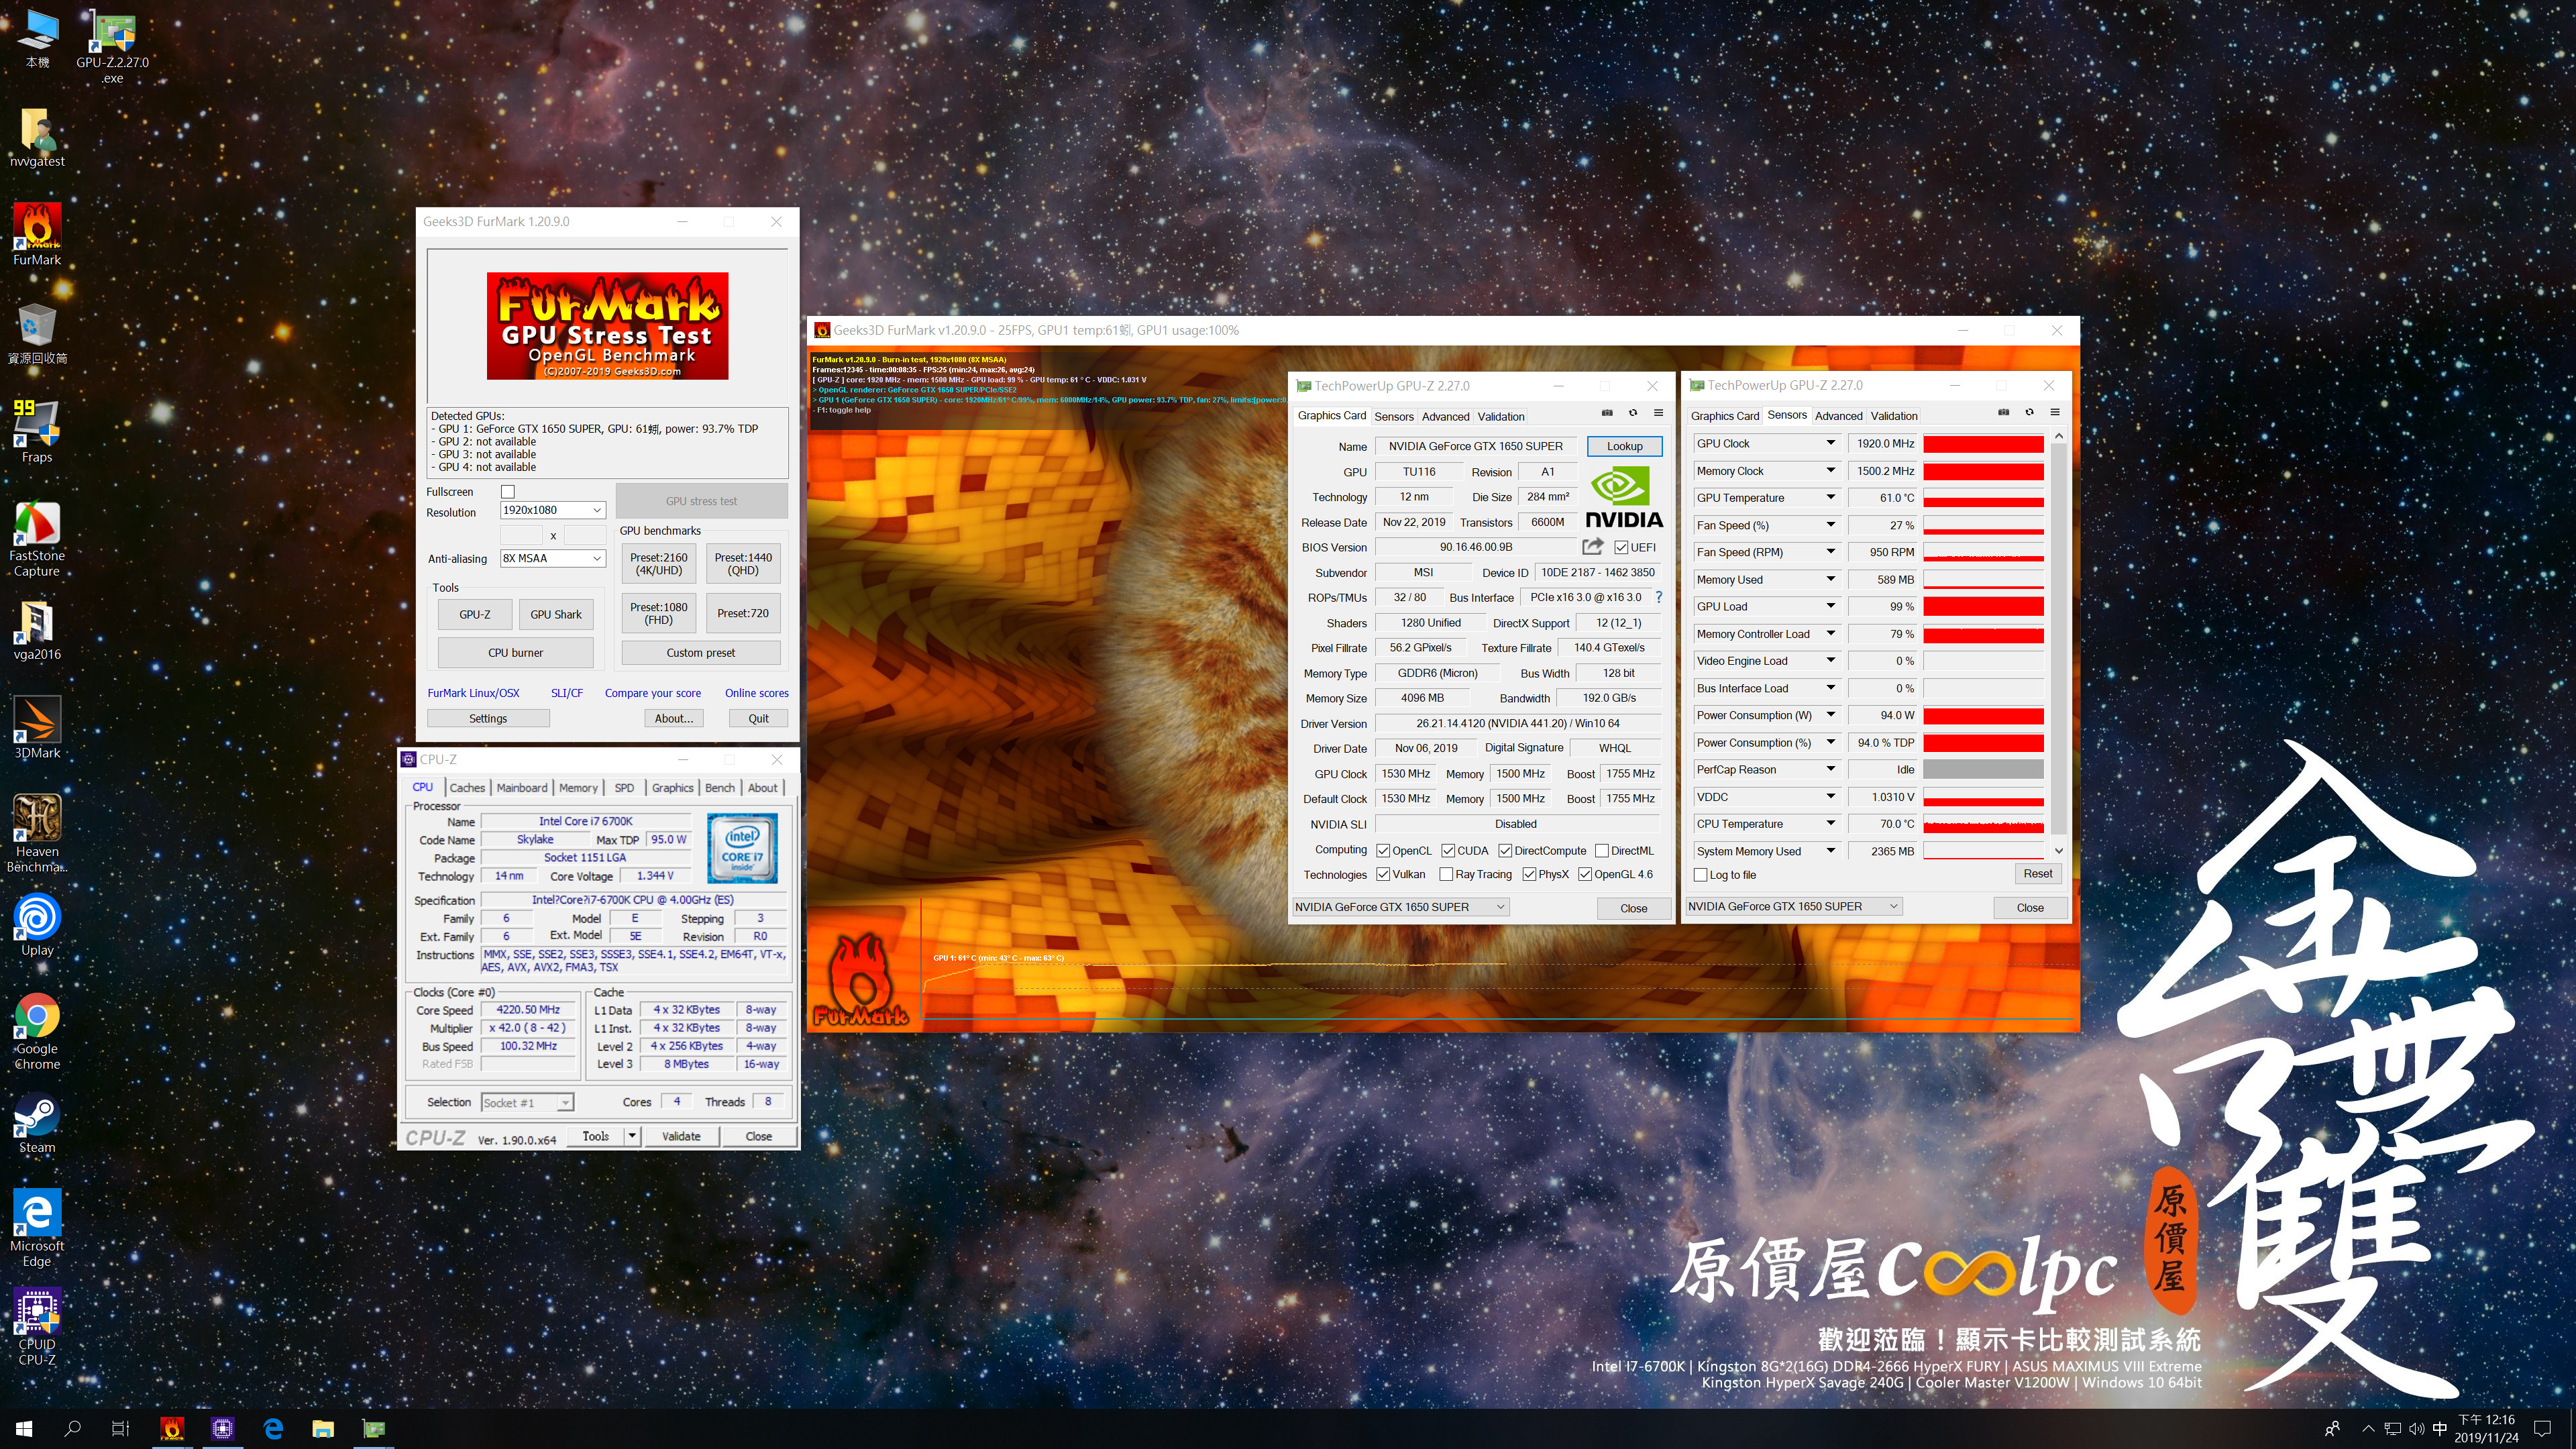Click the Memory Controller Load graph bar
This screenshot has width=2576, height=1449.
click(x=1983, y=634)
